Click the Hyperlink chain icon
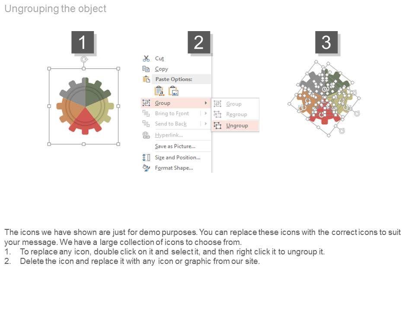The image size is (415, 311). click(x=146, y=135)
